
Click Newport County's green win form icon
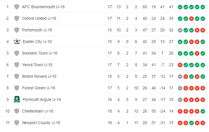[191, 123]
